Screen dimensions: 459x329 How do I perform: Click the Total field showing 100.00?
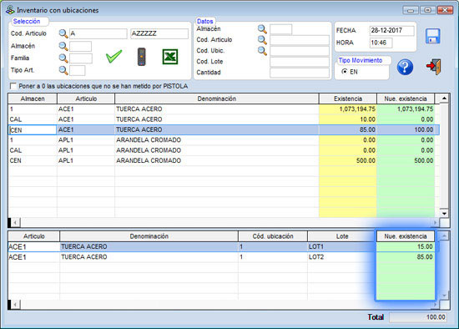(x=418, y=317)
